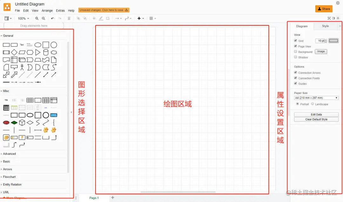Disable the Connection Arrows checkbox
This screenshot has height=202, width=343.
tap(295, 73)
